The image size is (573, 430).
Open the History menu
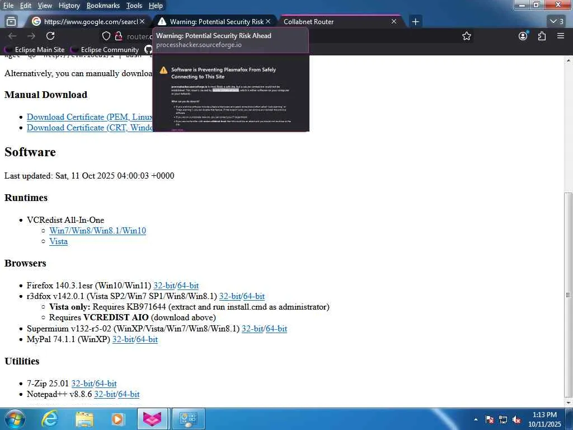(69, 6)
